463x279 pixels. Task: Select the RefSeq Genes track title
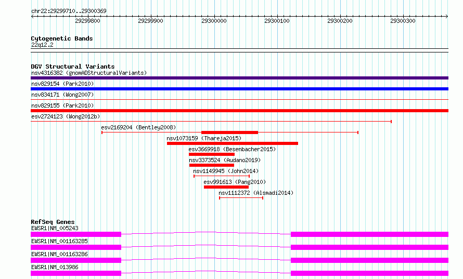[53, 222]
